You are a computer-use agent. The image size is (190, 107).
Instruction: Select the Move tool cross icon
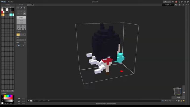pos(18,26)
